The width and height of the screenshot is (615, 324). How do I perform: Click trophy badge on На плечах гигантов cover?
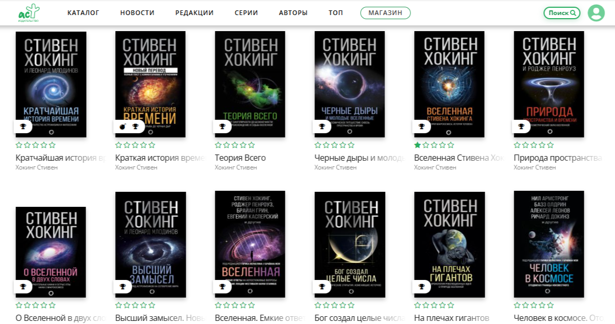[x=421, y=287]
